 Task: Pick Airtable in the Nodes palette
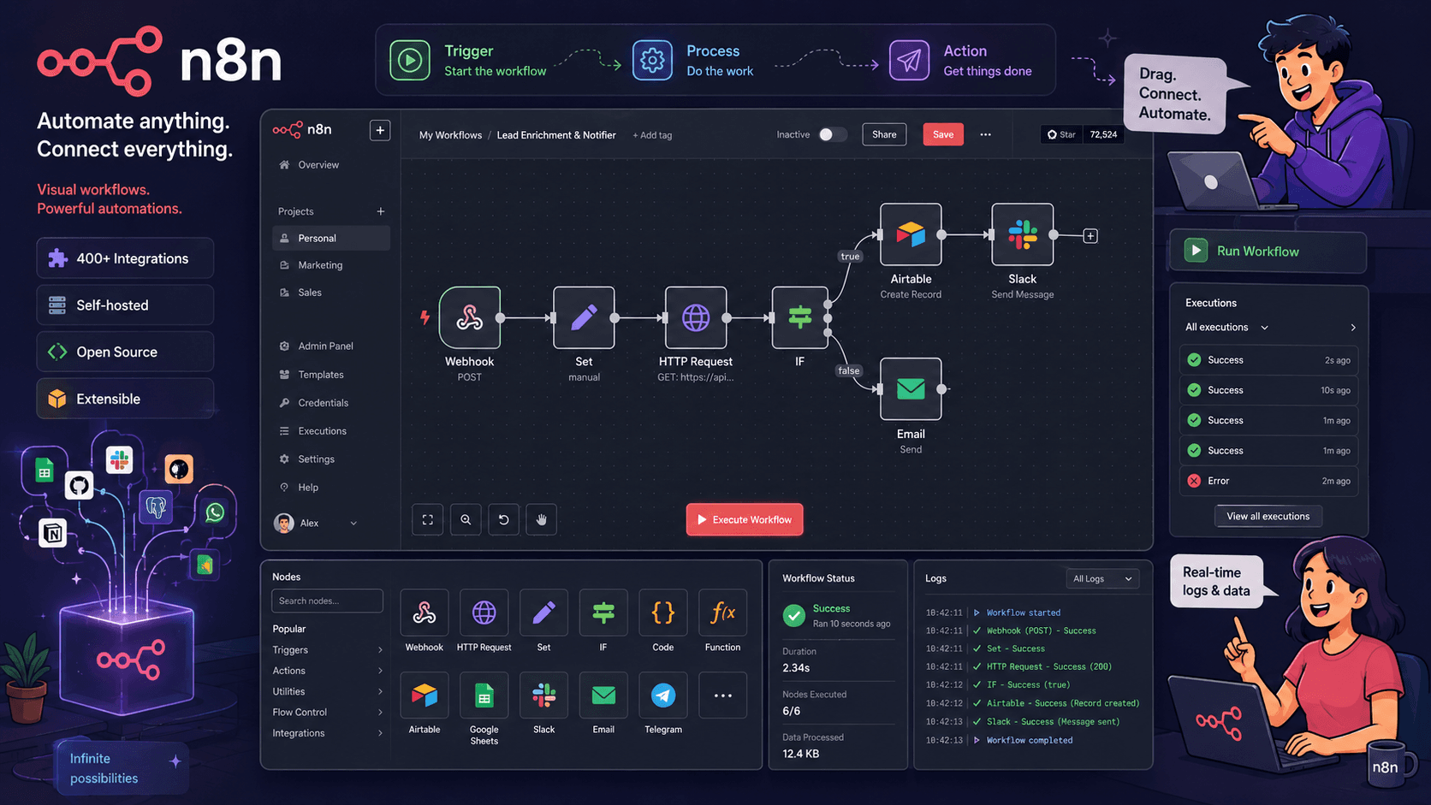(425, 695)
